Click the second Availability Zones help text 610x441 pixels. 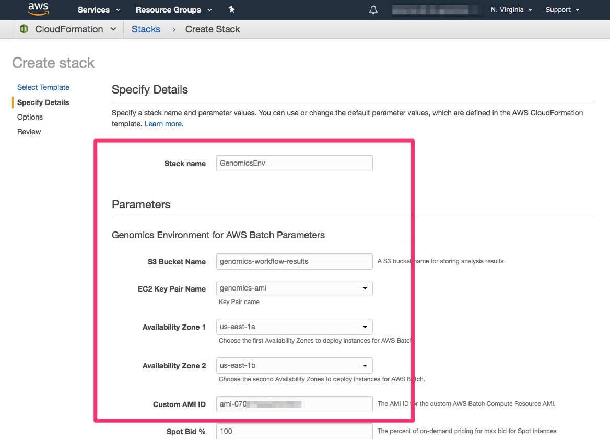[x=322, y=379]
